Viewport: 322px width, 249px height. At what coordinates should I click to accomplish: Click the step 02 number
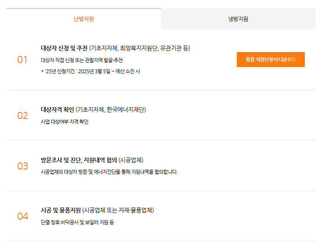pyautogui.click(x=23, y=116)
